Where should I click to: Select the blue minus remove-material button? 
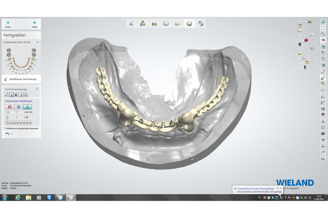(x=18, y=107)
